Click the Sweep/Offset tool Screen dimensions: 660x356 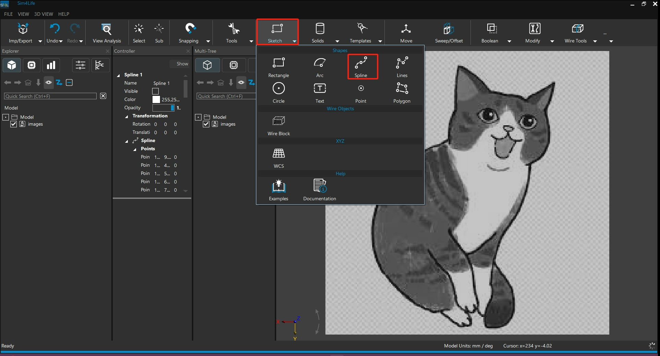point(449,33)
